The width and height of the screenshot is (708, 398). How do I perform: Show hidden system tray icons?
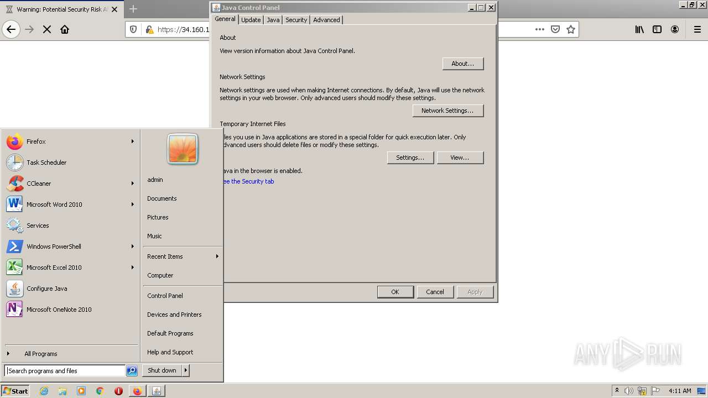(x=617, y=391)
